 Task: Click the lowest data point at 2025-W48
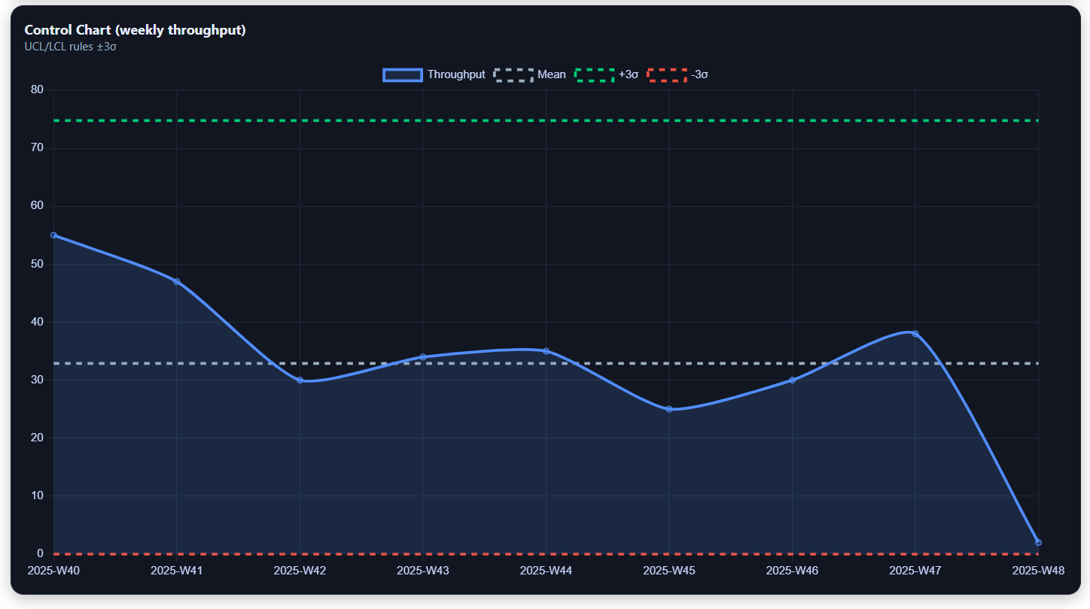point(1037,542)
